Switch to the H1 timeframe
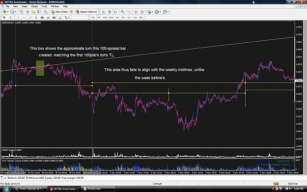This screenshot has width=307, height=192. 117,18
